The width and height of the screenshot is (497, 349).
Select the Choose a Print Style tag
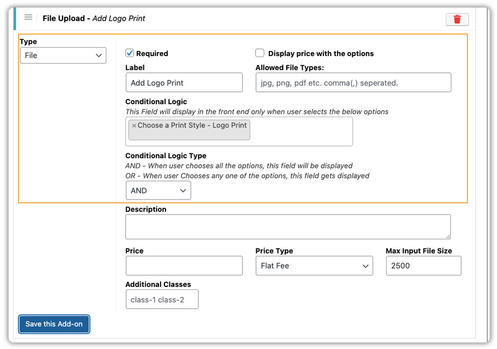click(x=192, y=126)
